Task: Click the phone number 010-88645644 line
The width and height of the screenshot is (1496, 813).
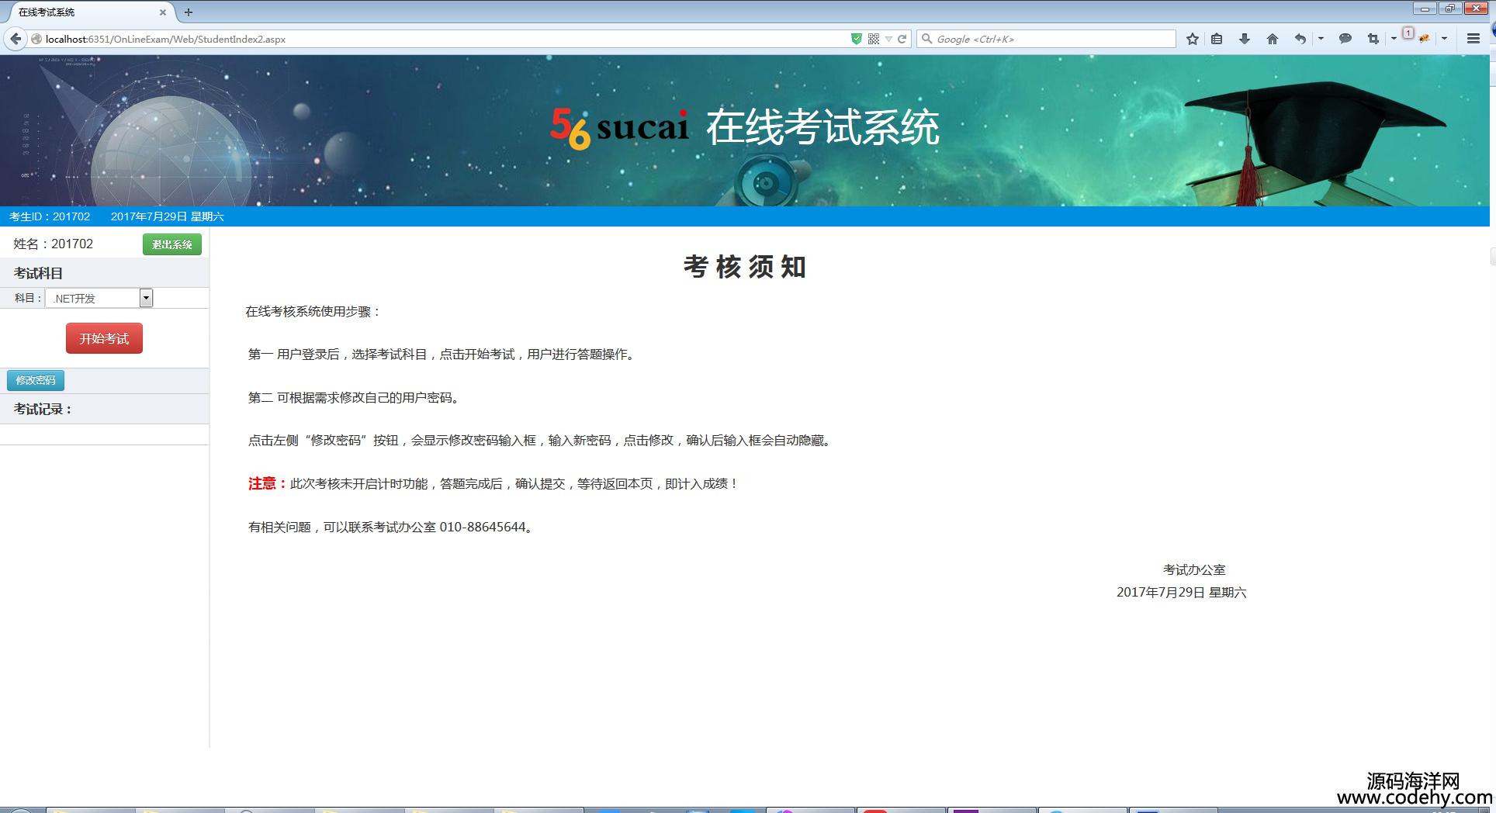Action: [x=392, y=527]
